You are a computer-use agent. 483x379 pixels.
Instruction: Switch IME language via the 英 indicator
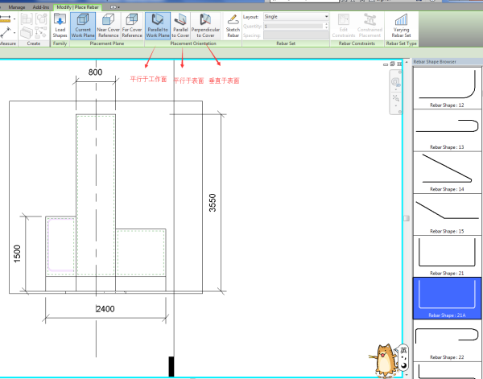coord(403,350)
